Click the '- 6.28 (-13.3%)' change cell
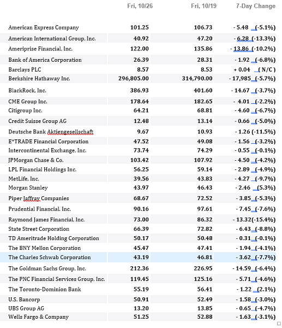Screen dimensions: 282x328 (255, 38)
